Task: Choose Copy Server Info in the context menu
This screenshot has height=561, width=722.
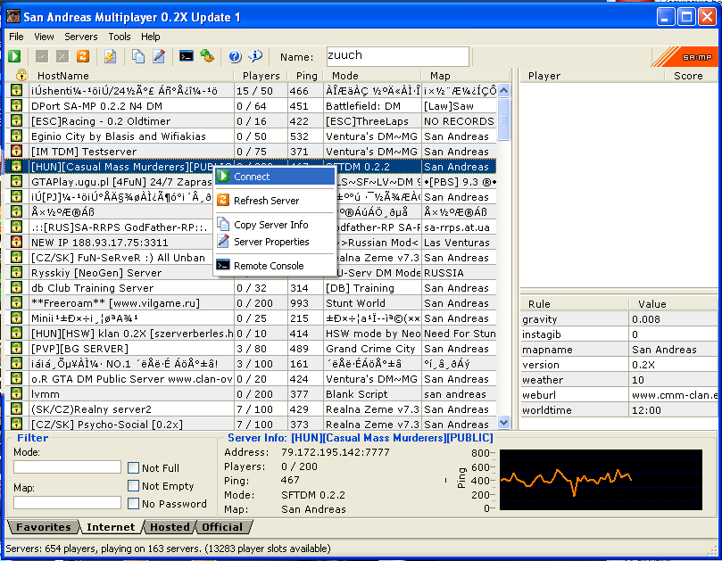Action: point(275,225)
